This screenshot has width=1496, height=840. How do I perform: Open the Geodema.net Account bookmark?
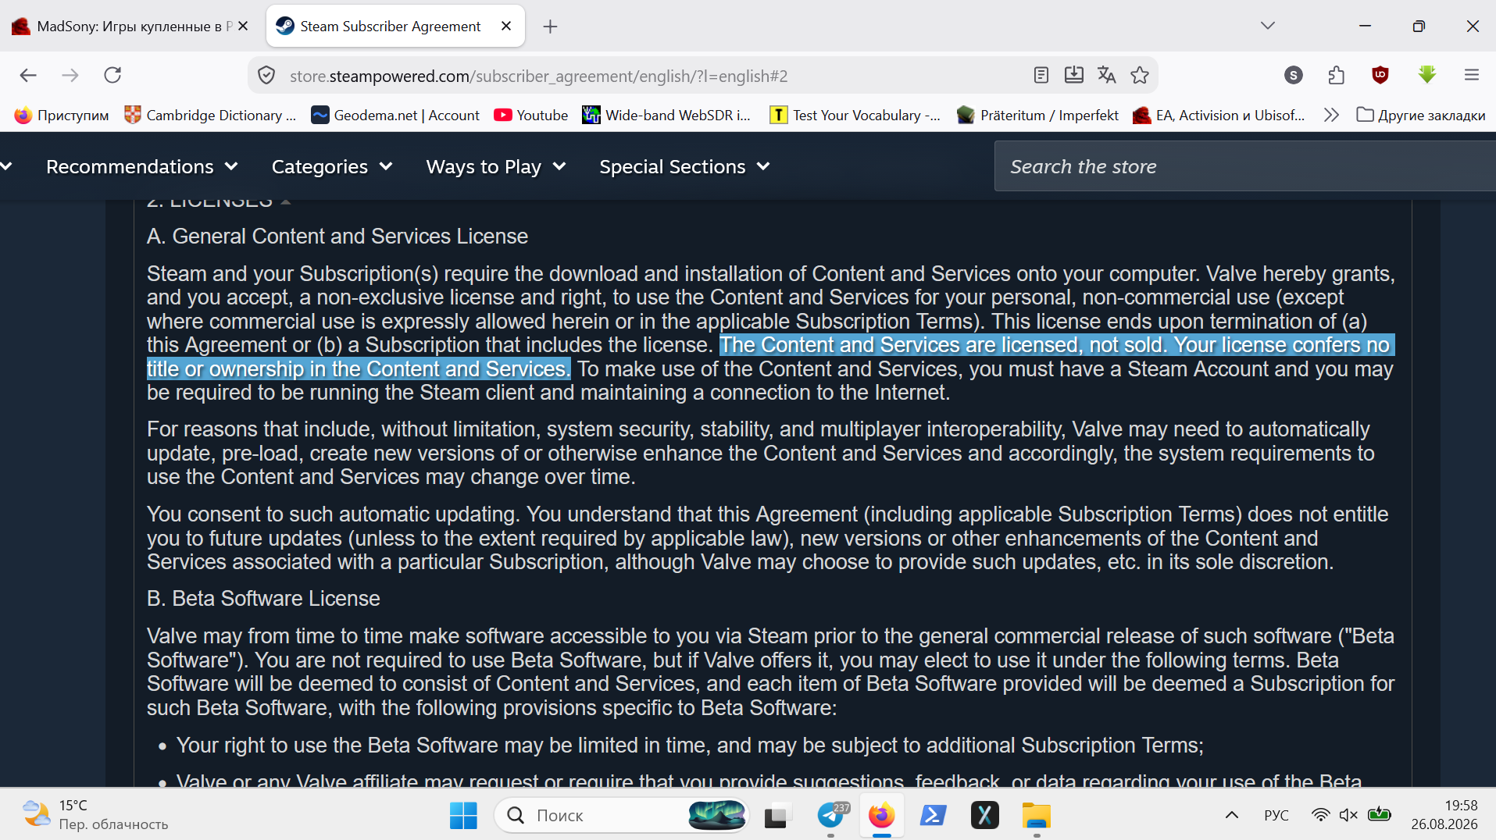click(x=395, y=115)
